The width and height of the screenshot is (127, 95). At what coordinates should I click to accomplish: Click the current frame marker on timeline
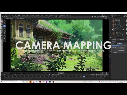click(x=84, y=77)
